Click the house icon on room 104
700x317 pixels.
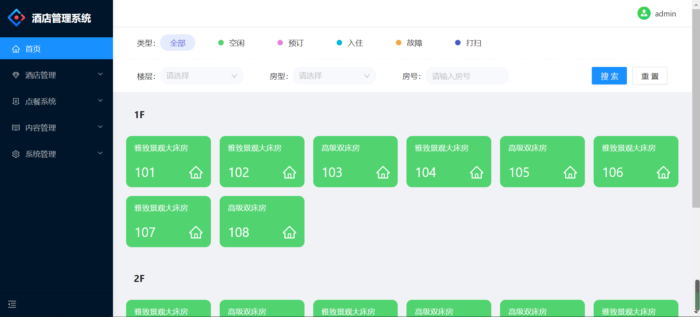tap(477, 172)
